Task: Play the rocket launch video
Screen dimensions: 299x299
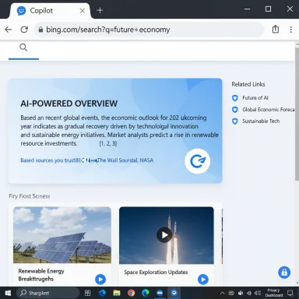Action: click(x=164, y=235)
